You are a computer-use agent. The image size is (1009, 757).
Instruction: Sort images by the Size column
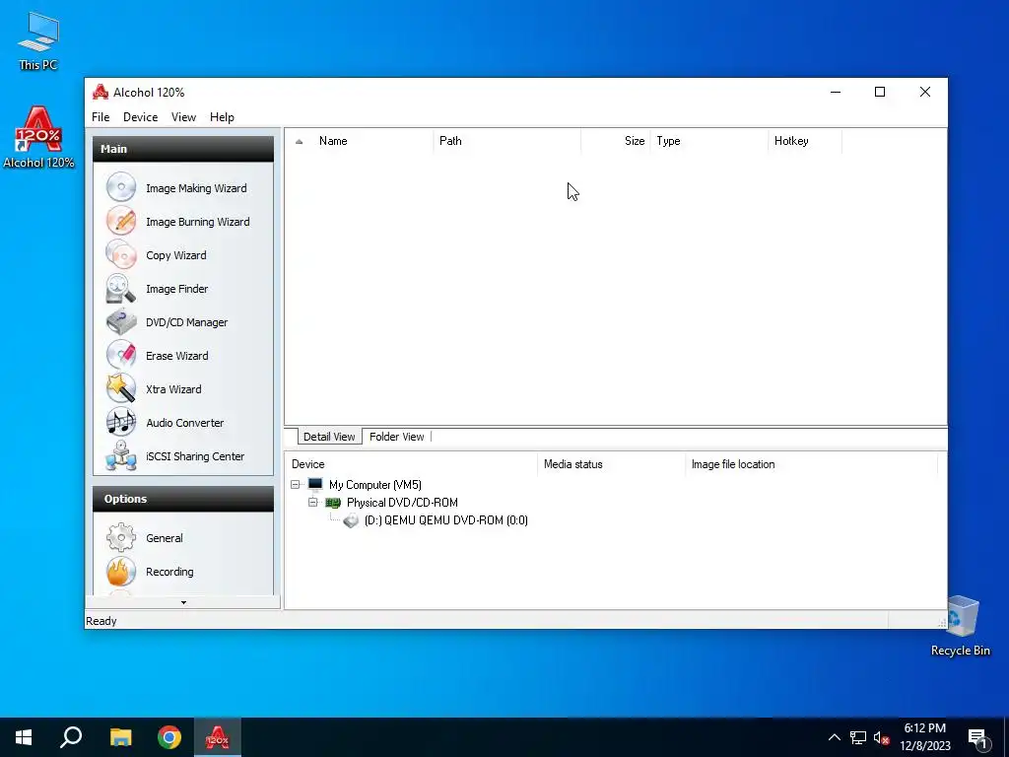pyautogui.click(x=615, y=141)
